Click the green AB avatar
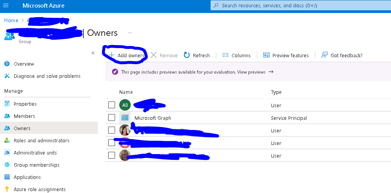Image resolution: width=391 pixels, height=193 pixels. 125,105
